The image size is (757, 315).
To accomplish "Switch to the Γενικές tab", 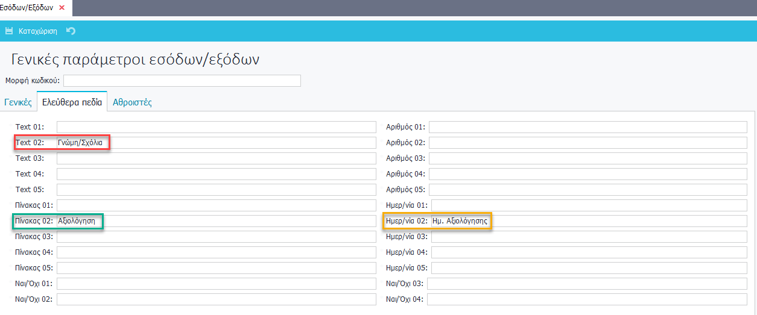I will point(18,102).
